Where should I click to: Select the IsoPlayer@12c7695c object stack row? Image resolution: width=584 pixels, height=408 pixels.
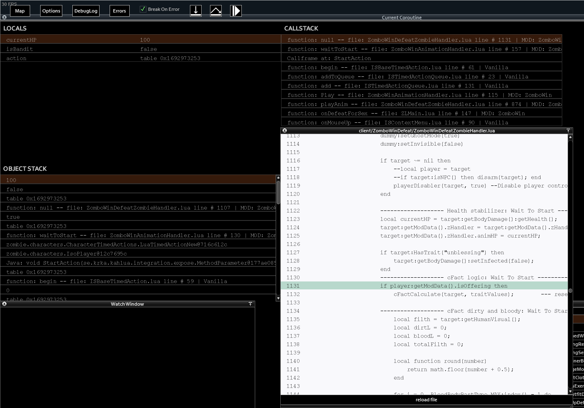[x=138, y=253]
